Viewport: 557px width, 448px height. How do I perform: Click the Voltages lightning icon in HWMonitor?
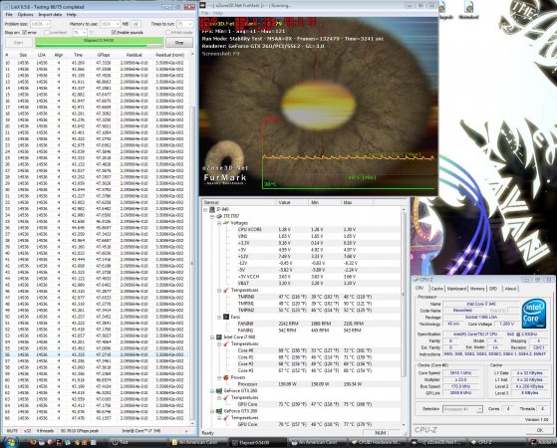click(x=226, y=223)
